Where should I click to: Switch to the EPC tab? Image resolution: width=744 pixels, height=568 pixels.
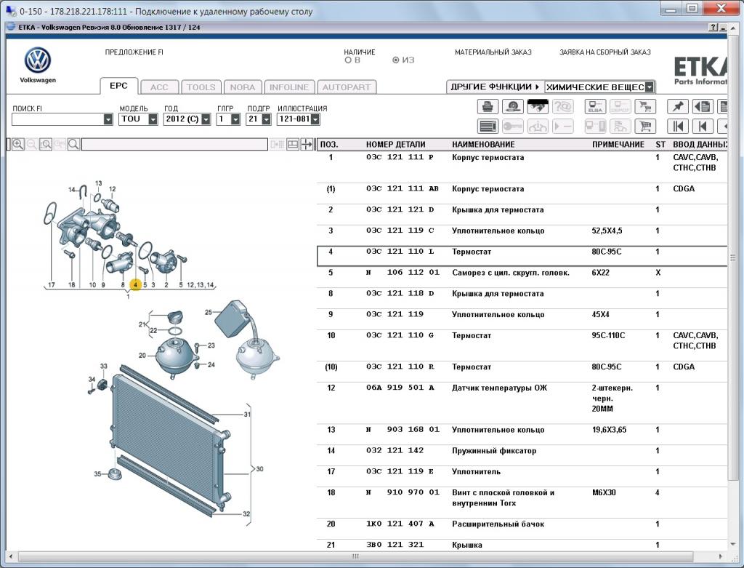[118, 86]
